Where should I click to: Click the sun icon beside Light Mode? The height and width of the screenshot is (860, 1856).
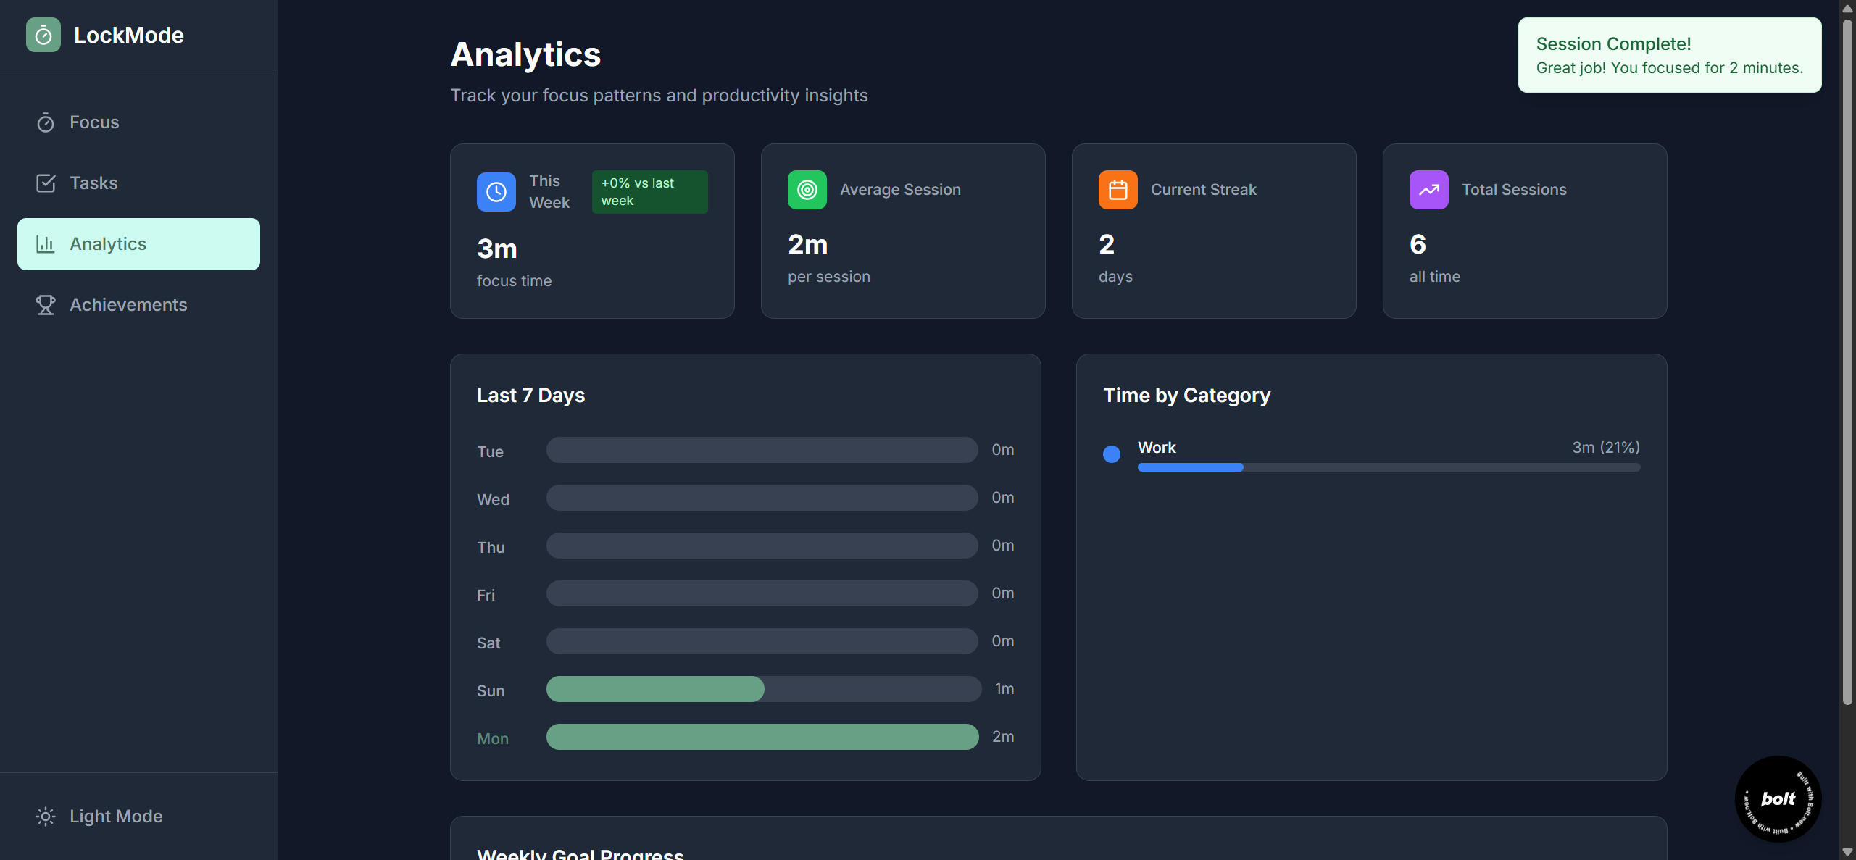[x=46, y=817]
